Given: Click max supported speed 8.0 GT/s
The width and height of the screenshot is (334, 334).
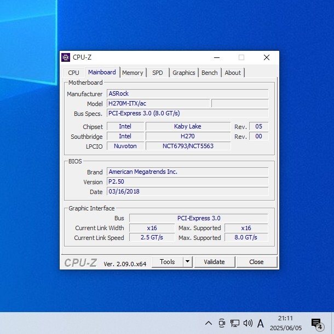Looking at the screenshot, I should pos(246,237).
